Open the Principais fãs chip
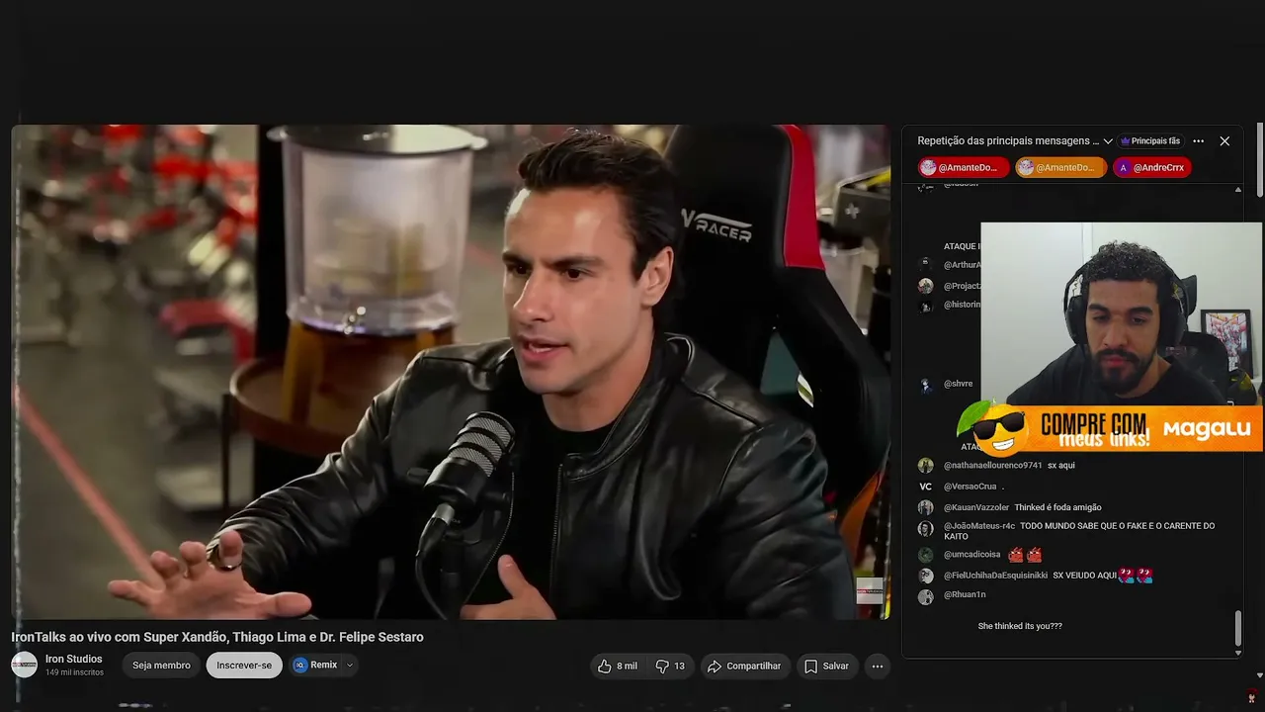Image resolution: width=1265 pixels, height=712 pixels. tap(1150, 141)
